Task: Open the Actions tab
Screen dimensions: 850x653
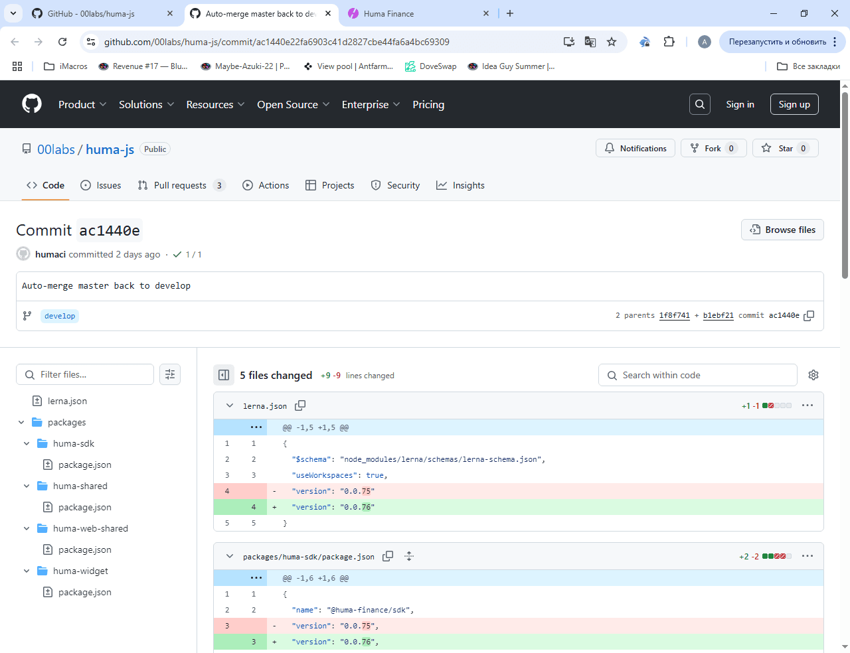Action: pos(266,185)
